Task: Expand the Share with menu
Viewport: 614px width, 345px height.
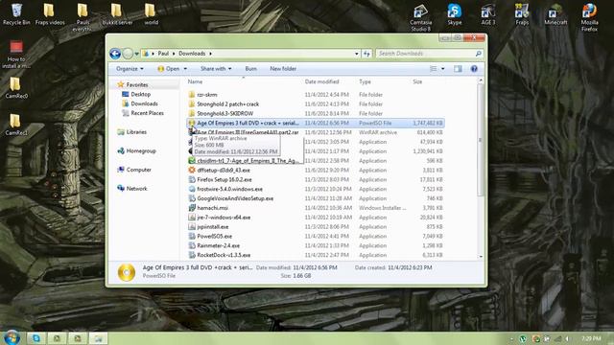Action: coord(216,69)
